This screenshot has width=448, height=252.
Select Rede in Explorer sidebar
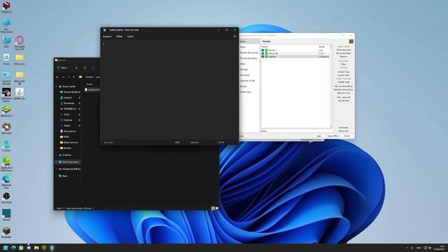coord(64,176)
